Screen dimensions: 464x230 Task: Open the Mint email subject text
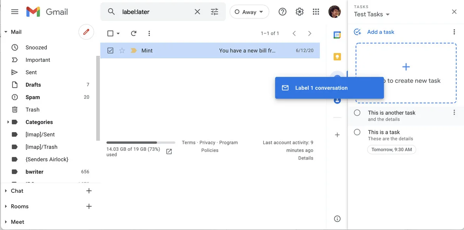[x=247, y=51]
